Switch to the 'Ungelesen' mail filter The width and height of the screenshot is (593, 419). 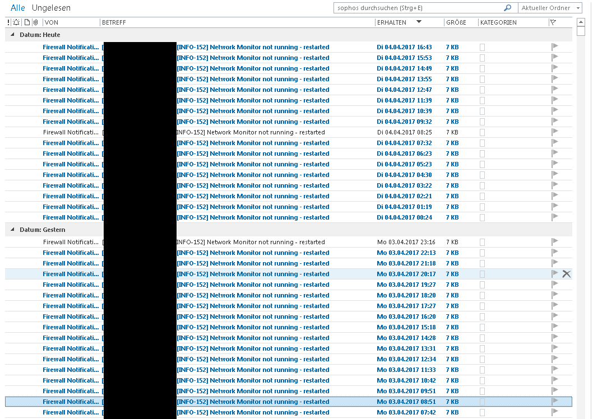point(51,8)
